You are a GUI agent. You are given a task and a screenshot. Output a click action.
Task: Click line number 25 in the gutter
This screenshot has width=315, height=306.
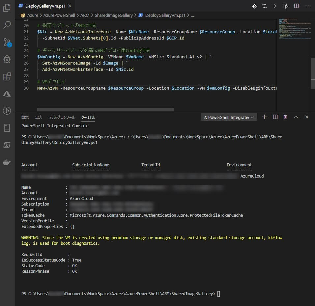click(x=26, y=57)
